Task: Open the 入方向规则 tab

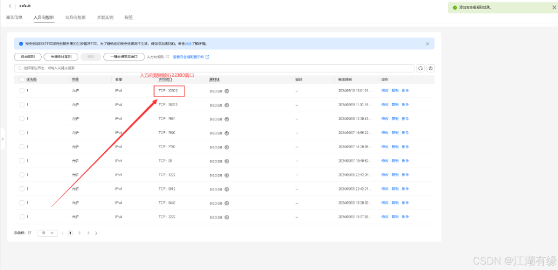Action: [x=44, y=17]
